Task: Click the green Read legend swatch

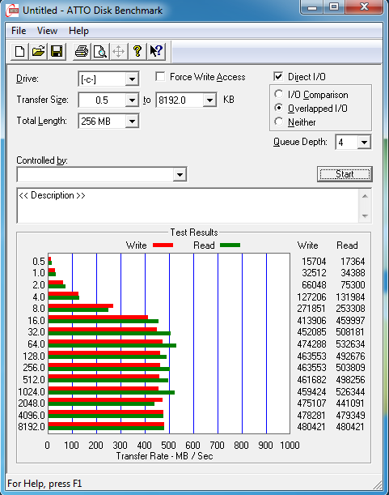Action: tap(230, 245)
